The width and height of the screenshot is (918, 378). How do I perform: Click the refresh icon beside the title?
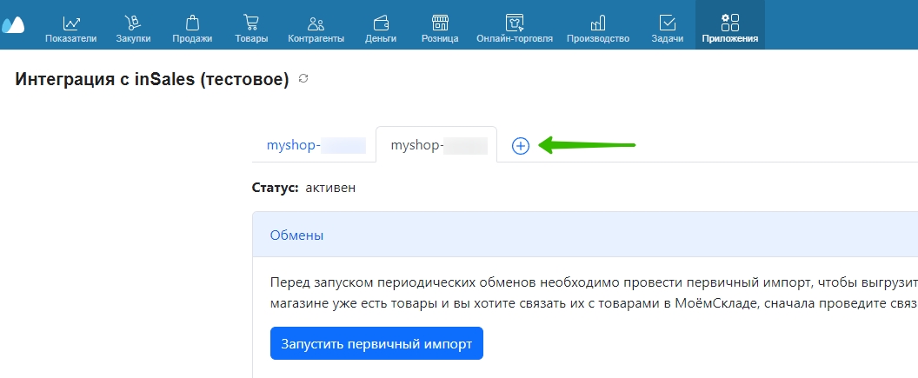[303, 78]
